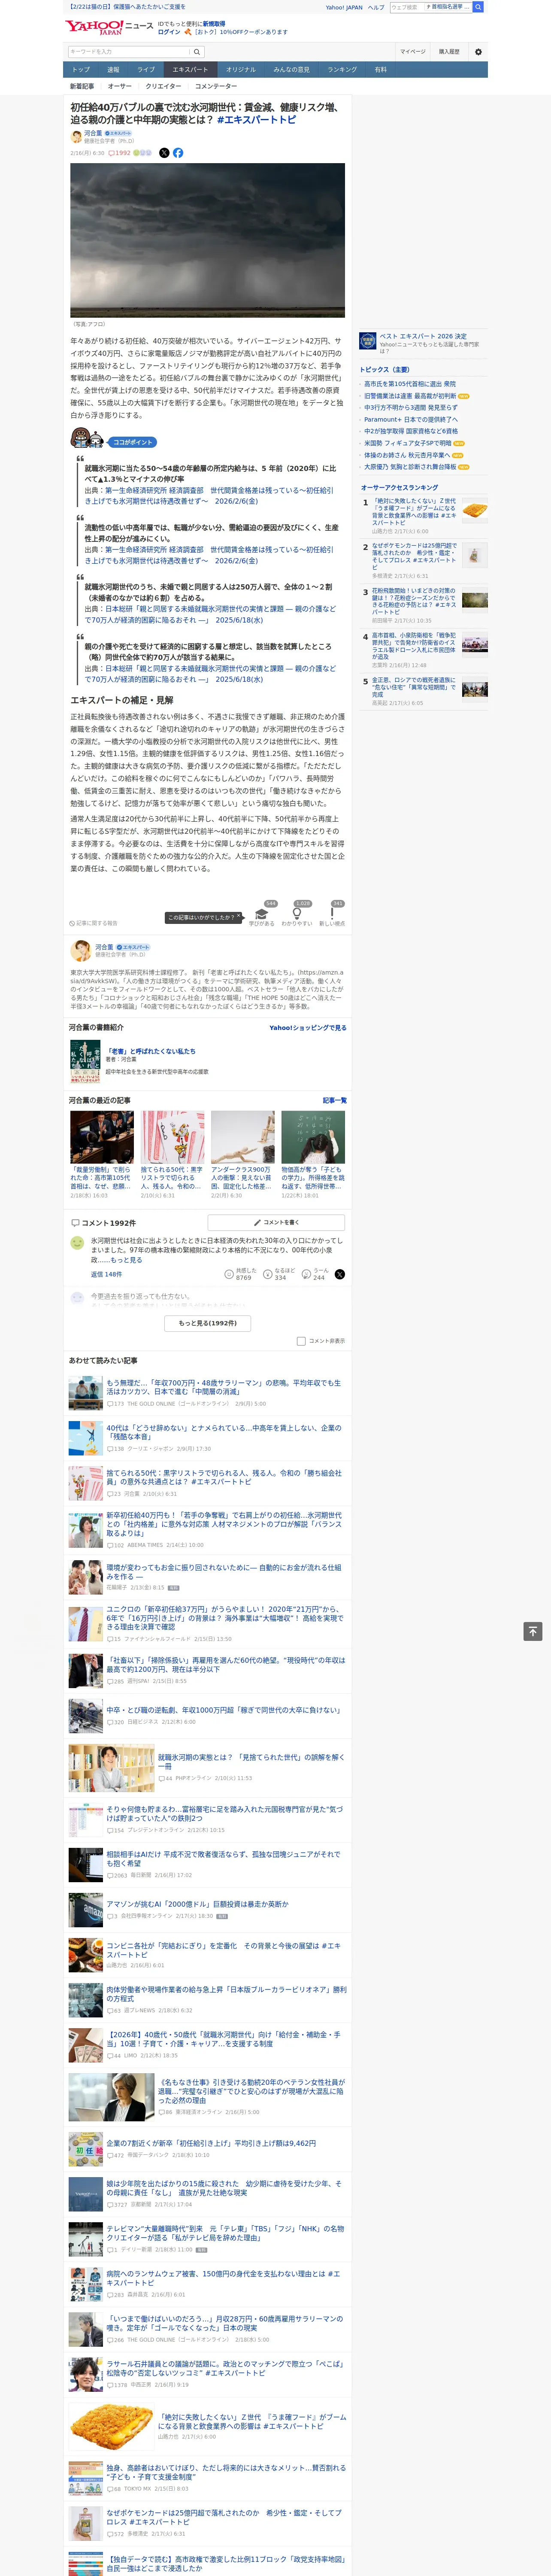Image resolution: width=551 pixels, height=2576 pixels.
Task: Click うーん reaction on first comment
Action: pos(315,1274)
